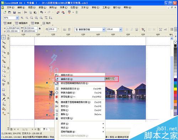Pick the green swatch in color palette

pos(176,86)
